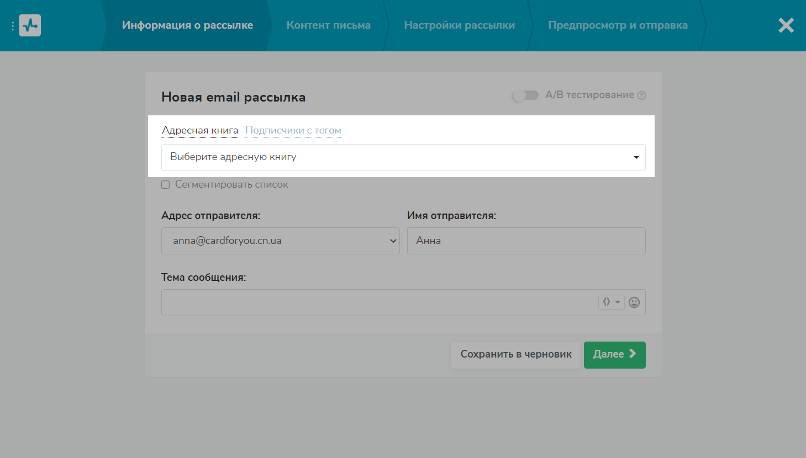Switch to the Контент письма step
Image resolution: width=806 pixels, height=458 pixels.
click(x=328, y=25)
